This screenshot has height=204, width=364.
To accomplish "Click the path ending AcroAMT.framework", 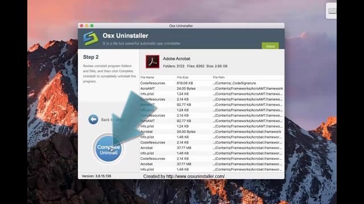I will pos(248,88).
